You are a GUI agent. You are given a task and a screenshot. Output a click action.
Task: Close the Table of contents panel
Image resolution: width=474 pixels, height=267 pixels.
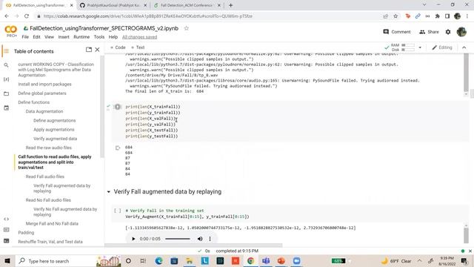click(x=97, y=50)
